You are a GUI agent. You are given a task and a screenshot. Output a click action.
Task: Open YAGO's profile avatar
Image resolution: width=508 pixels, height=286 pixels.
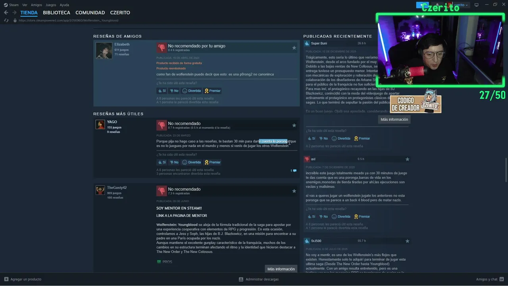tap(100, 124)
